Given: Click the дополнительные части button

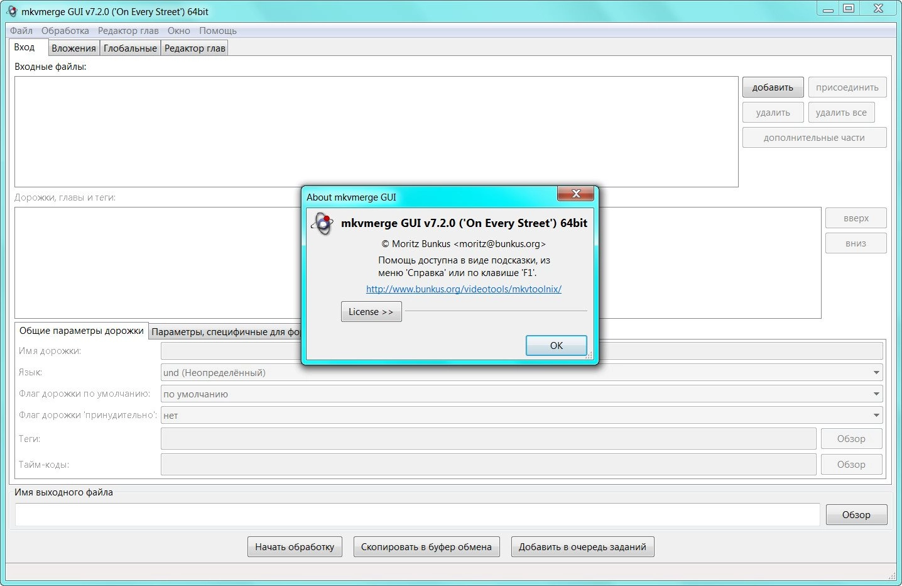Looking at the screenshot, I should (814, 138).
